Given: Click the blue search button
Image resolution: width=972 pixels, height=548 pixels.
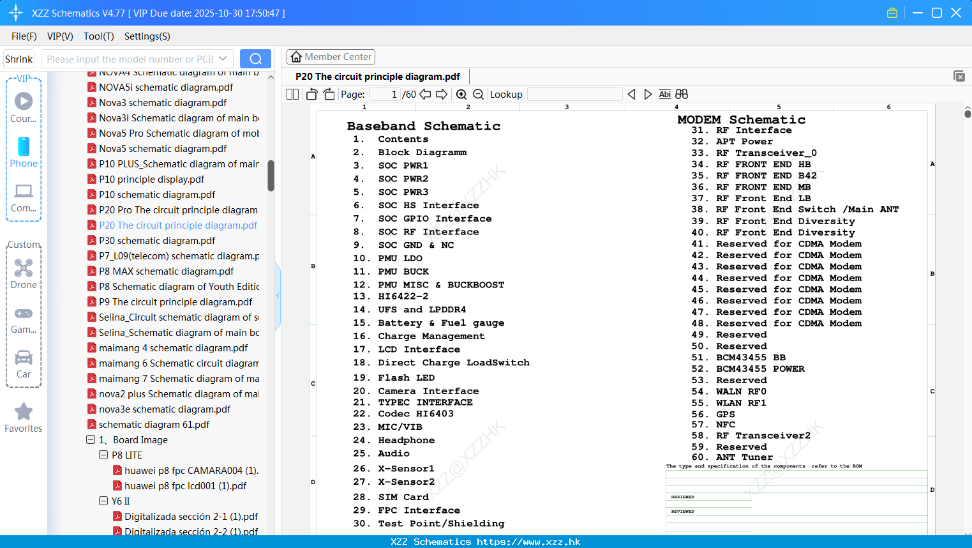Looking at the screenshot, I should tap(255, 59).
